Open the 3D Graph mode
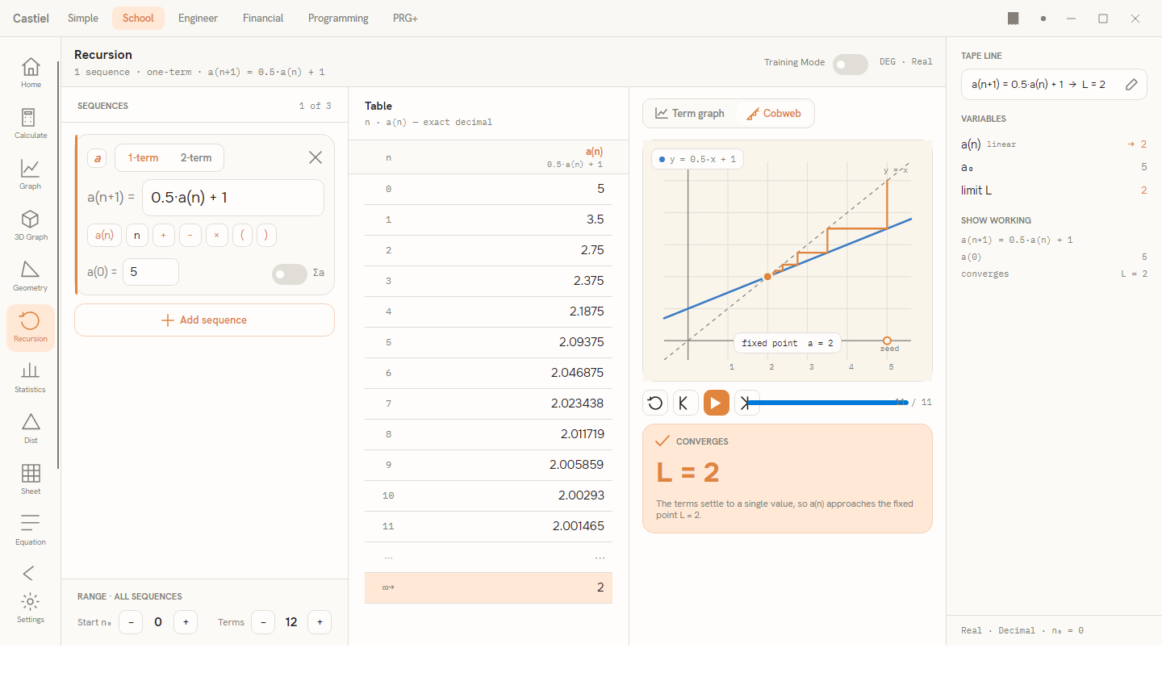This screenshot has height=694, width=1162. click(x=31, y=224)
